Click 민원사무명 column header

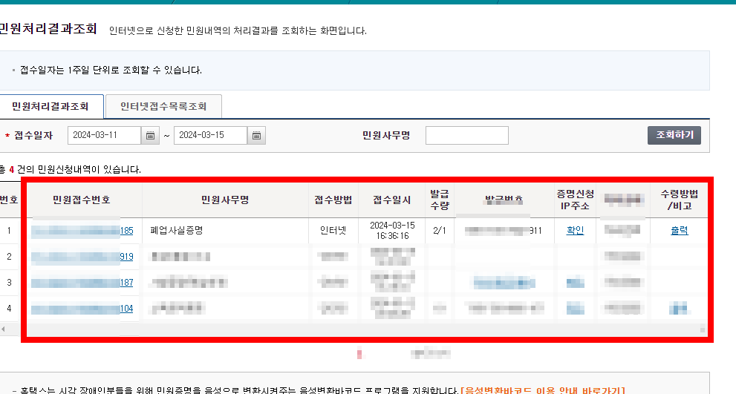(225, 200)
